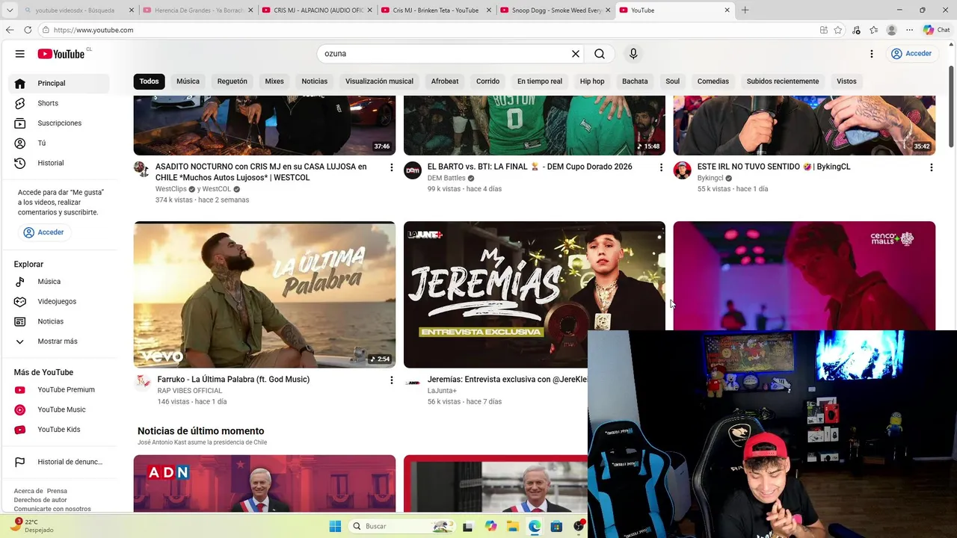Open the Bykingcl channel avatar
This screenshot has width=957, height=538.
coord(682,170)
